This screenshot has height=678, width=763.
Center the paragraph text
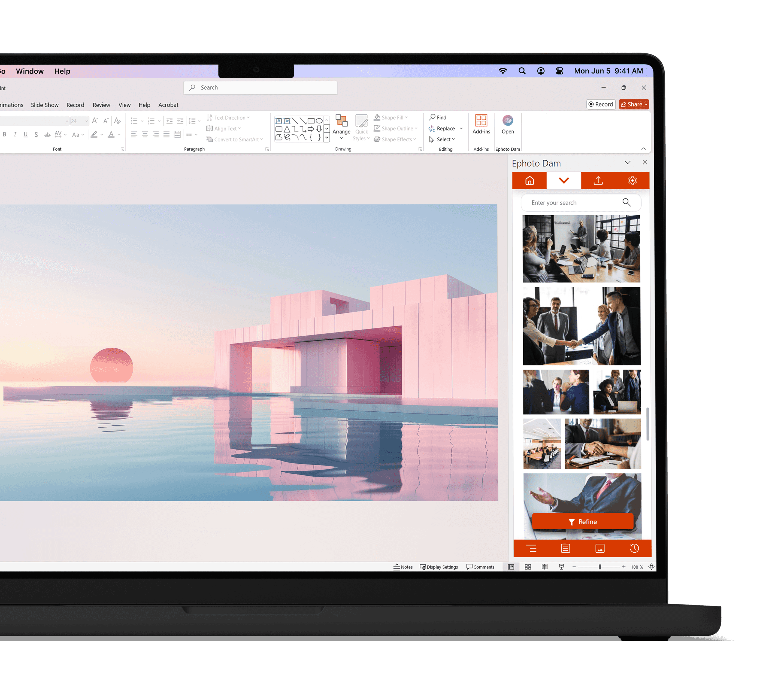[145, 134]
